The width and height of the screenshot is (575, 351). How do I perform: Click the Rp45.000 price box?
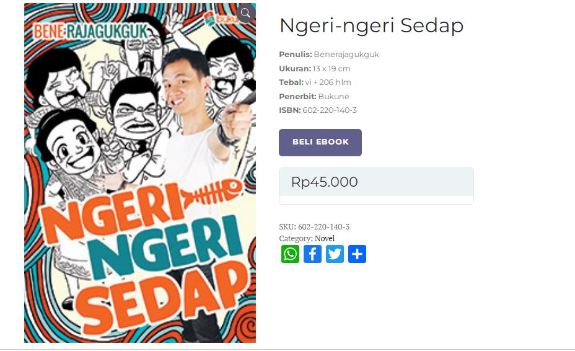click(x=376, y=186)
